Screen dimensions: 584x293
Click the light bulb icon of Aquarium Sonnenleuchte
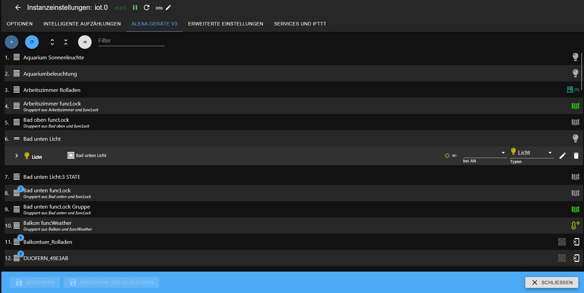point(576,57)
